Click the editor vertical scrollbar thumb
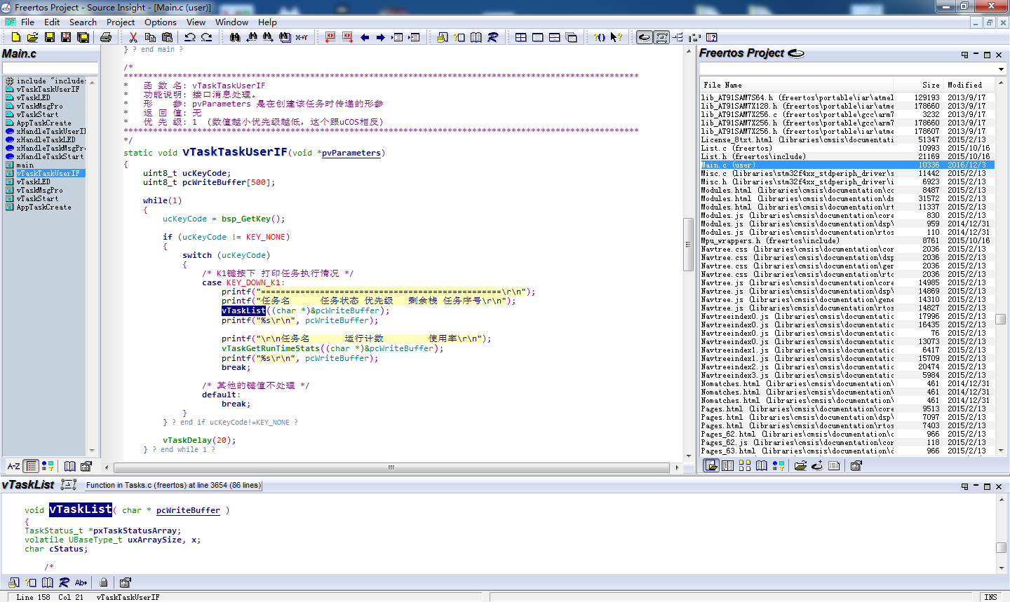The height and width of the screenshot is (602, 1010). (x=688, y=245)
